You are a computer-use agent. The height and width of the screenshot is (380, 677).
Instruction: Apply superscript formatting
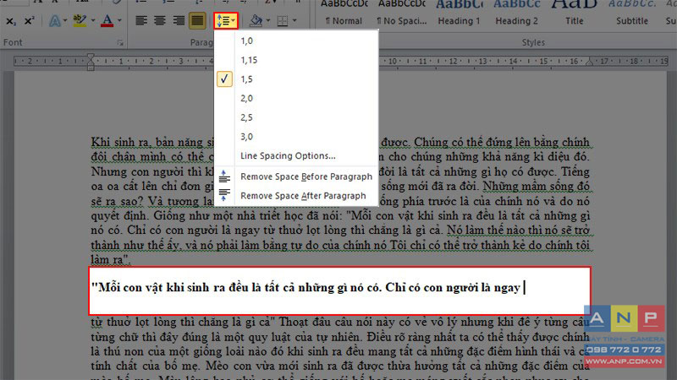pyautogui.click(x=29, y=20)
